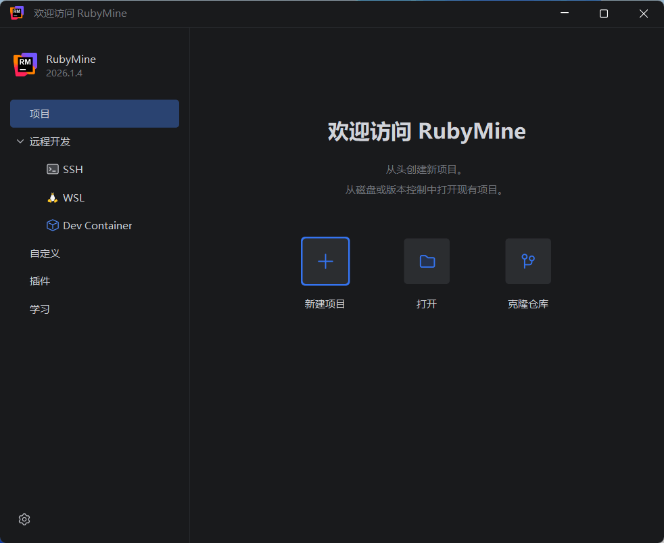Viewport: 664px width, 543px height.
Task: Close the RubyMine welcome window
Action: 644,14
